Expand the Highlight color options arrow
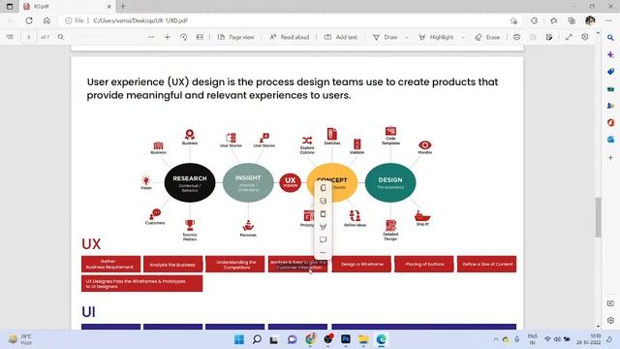This screenshot has width=620, height=349. pyautogui.click(x=463, y=37)
